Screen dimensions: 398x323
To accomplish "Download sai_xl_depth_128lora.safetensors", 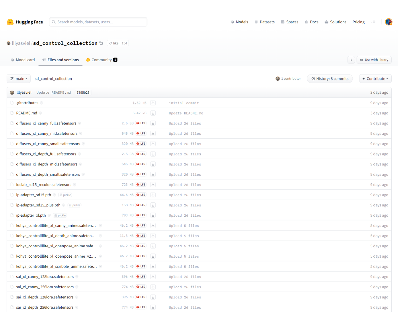I will pos(153,297).
